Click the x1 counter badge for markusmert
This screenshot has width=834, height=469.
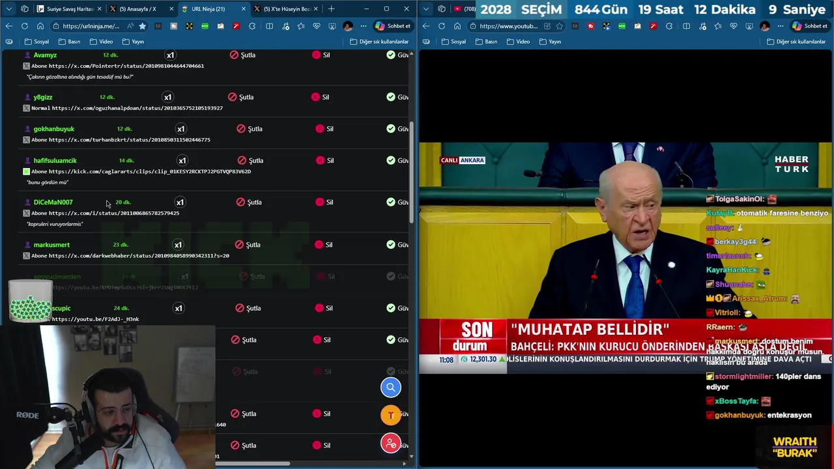tap(178, 245)
